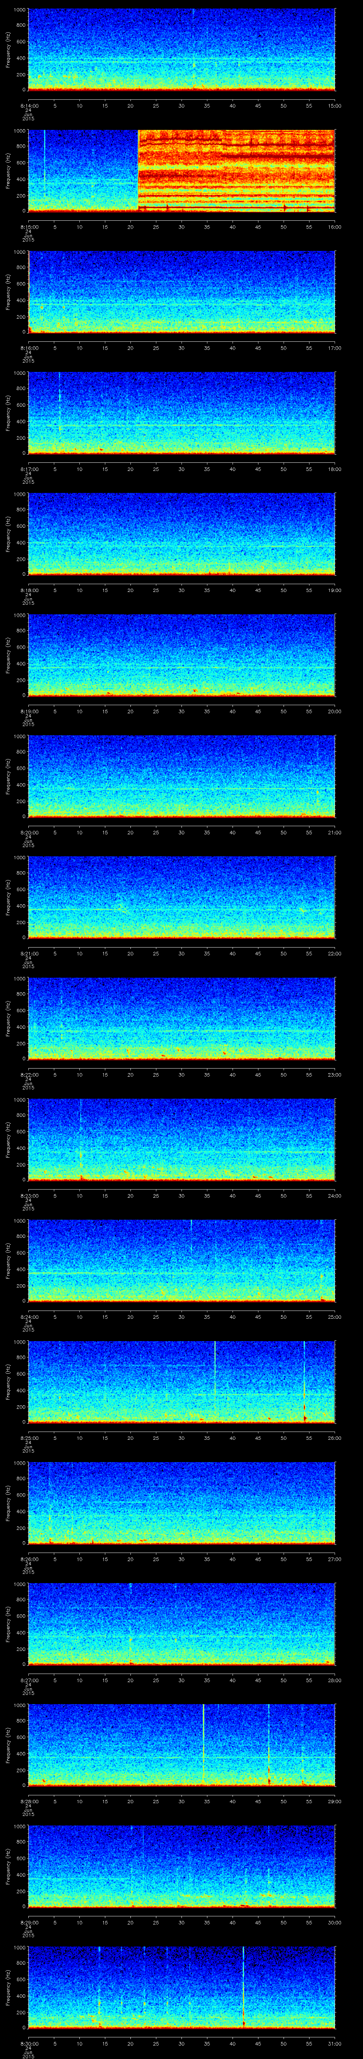This screenshot has width=363, height=2059.
Task: Click the loud red broadband noise in the 8:15:00 spectrogram
Action: coord(237,170)
